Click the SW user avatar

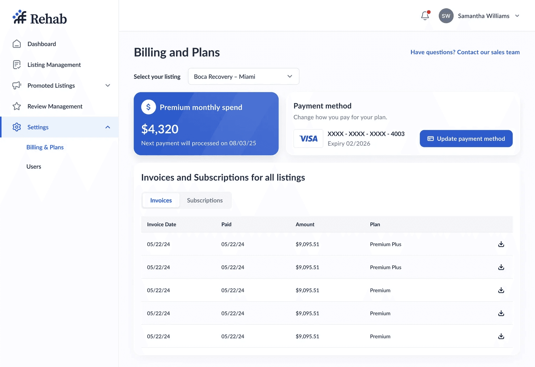pyautogui.click(x=446, y=16)
